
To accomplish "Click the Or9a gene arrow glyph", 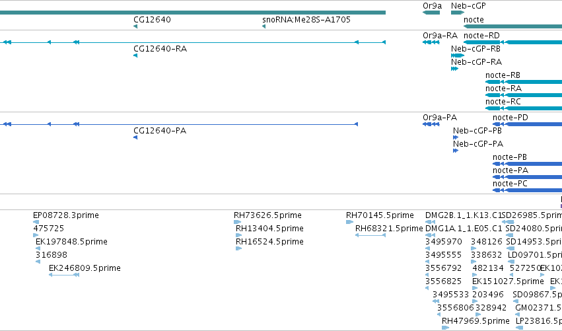I will click(x=431, y=13).
